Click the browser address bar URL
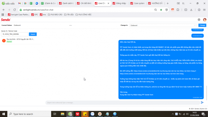The width and height of the screenshot is (208, 117). tap(38, 10)
